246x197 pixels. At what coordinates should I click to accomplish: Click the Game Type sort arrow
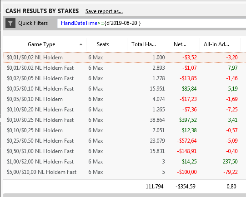click(81, 44)
